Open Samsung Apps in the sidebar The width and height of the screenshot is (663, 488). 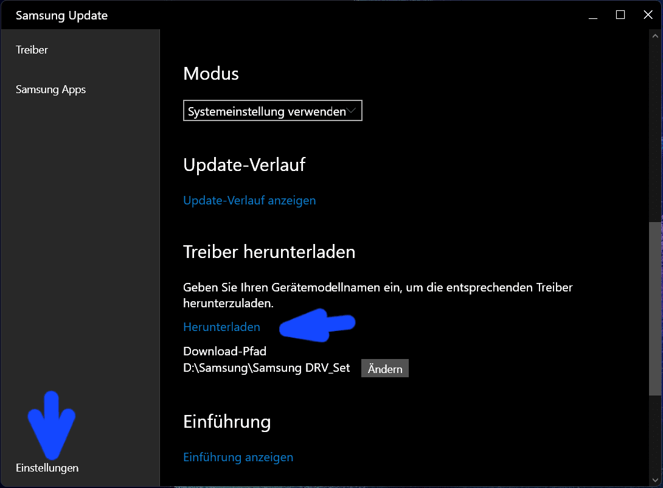tap(51, 89)
